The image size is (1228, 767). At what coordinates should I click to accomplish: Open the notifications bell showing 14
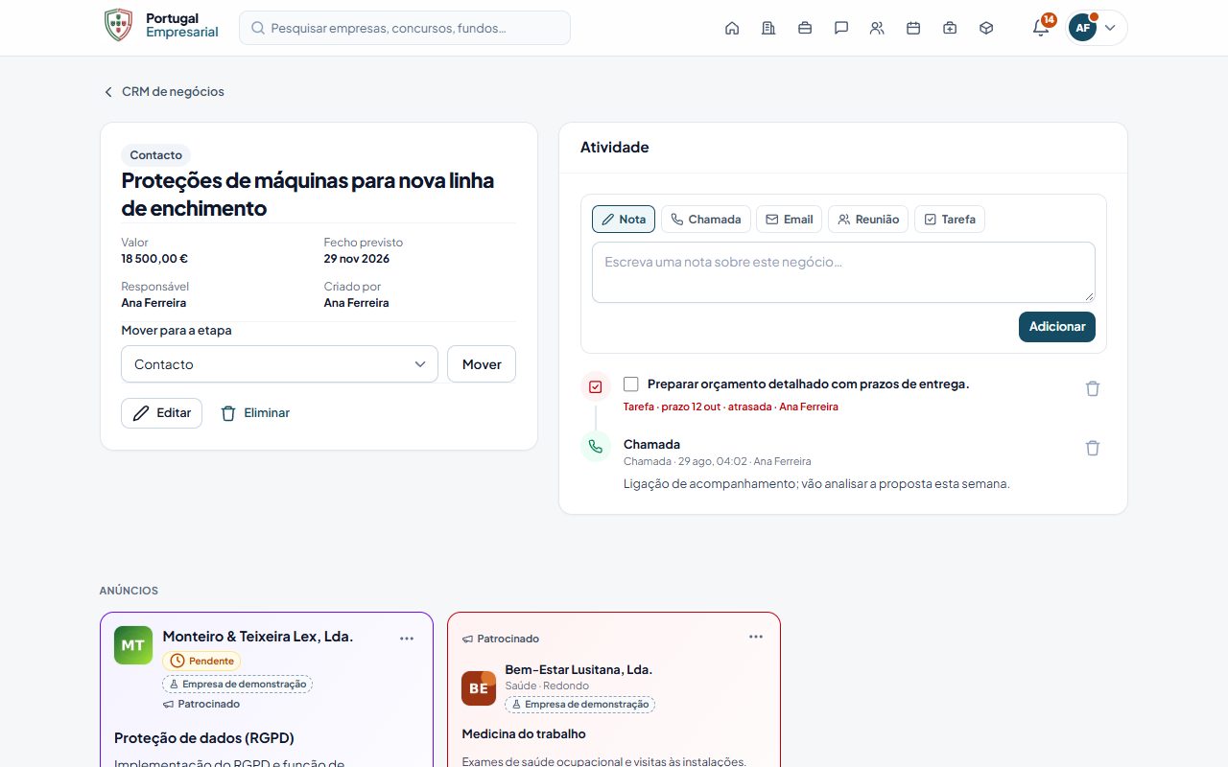point(1041,28)
